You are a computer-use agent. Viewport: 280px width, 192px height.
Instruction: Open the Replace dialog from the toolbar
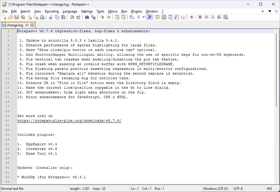93,17
